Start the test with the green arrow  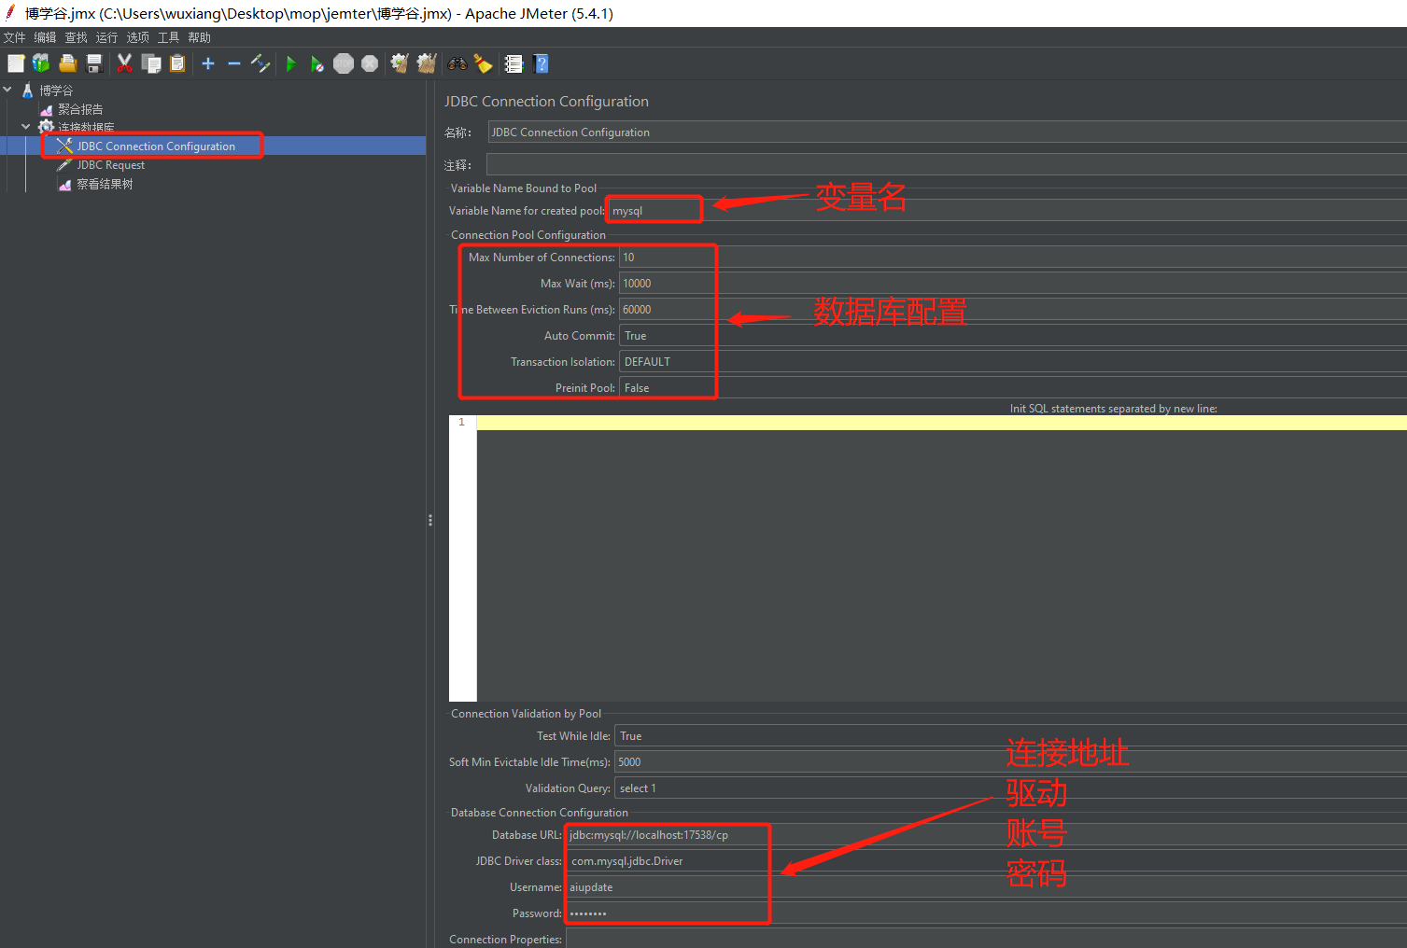point(291,63)
